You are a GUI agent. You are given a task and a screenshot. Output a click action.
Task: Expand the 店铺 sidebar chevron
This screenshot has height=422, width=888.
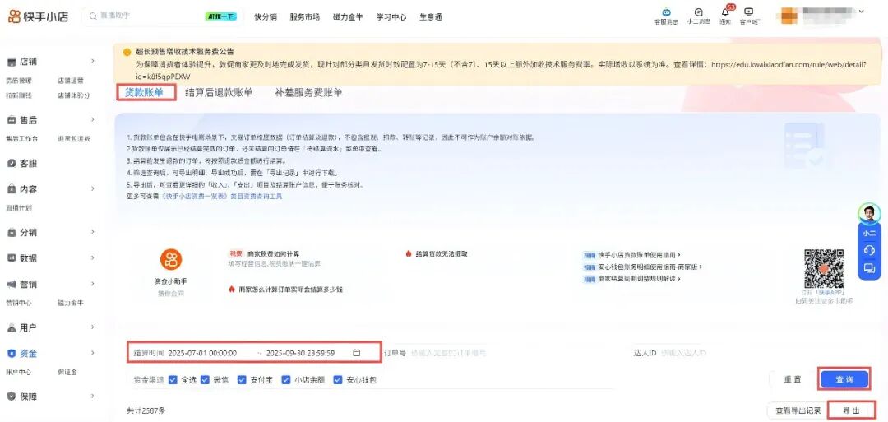pyautogui.click(x=93, y=61)
